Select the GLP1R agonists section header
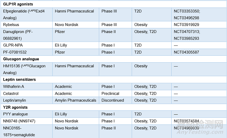 click(x=19, y=4)
